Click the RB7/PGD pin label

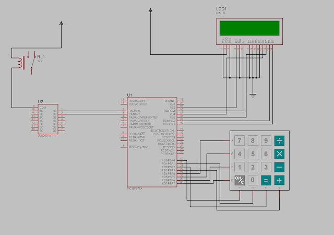pos(169,124)
